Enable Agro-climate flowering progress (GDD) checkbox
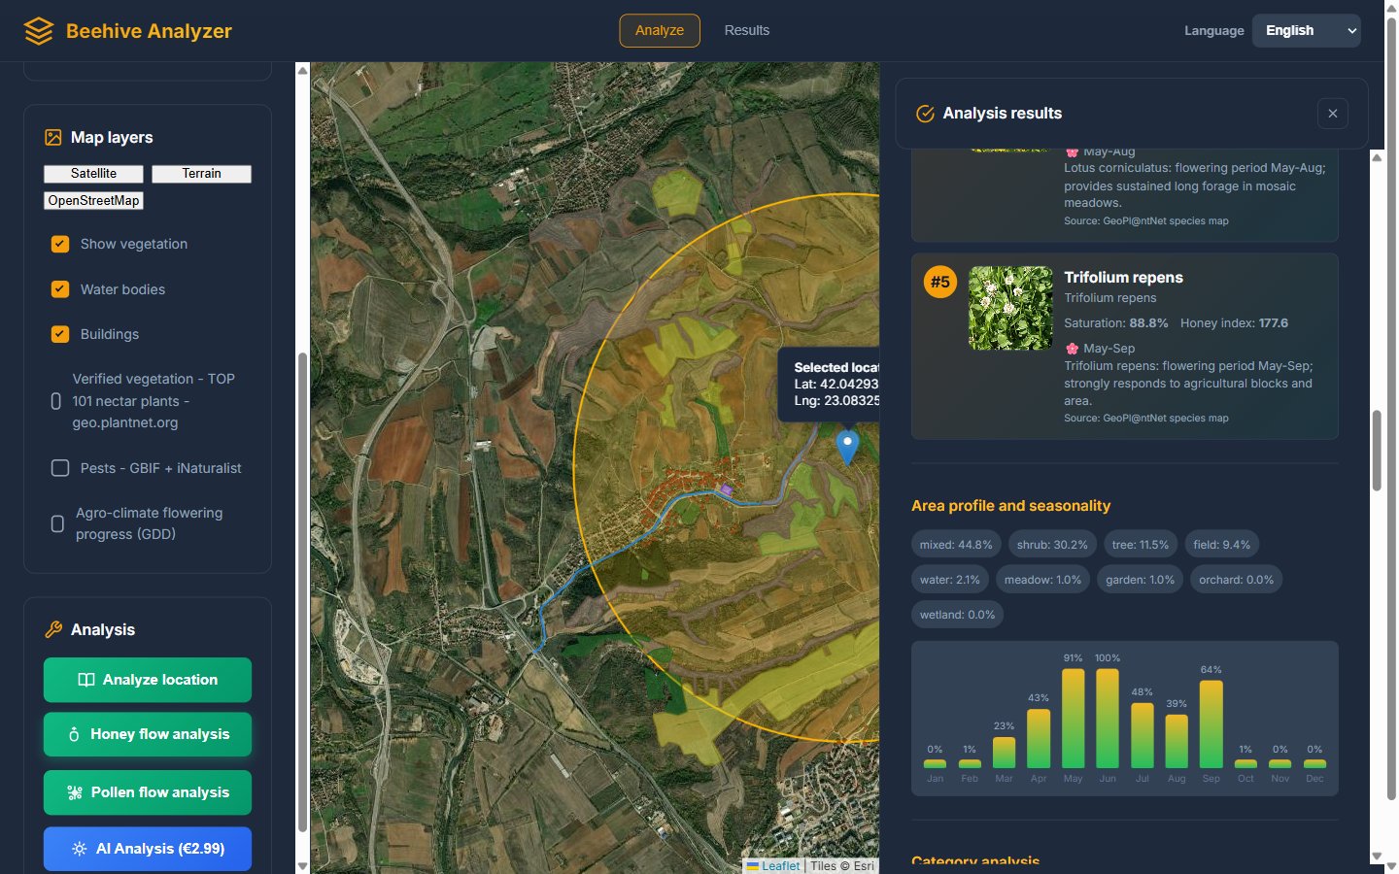 [x=57, y=524]
